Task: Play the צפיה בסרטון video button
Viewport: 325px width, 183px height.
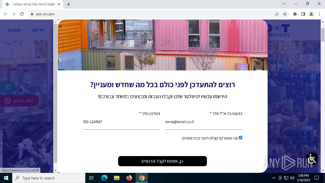Action: [x=19, y=101]
